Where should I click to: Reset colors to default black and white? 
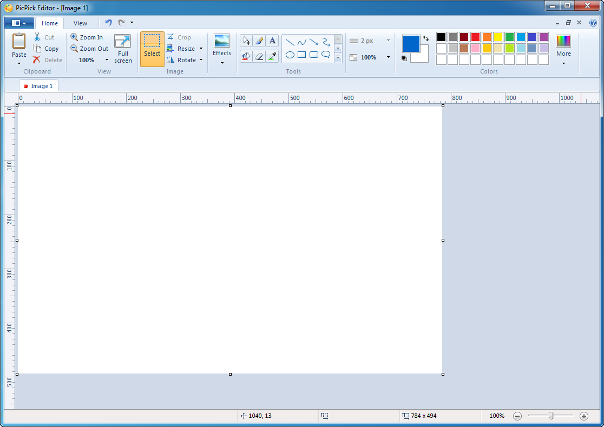pos(404,58)
